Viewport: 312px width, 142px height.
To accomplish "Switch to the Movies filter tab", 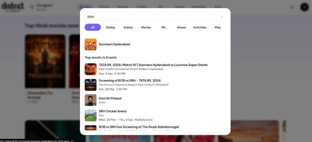I will pos(146,27).
